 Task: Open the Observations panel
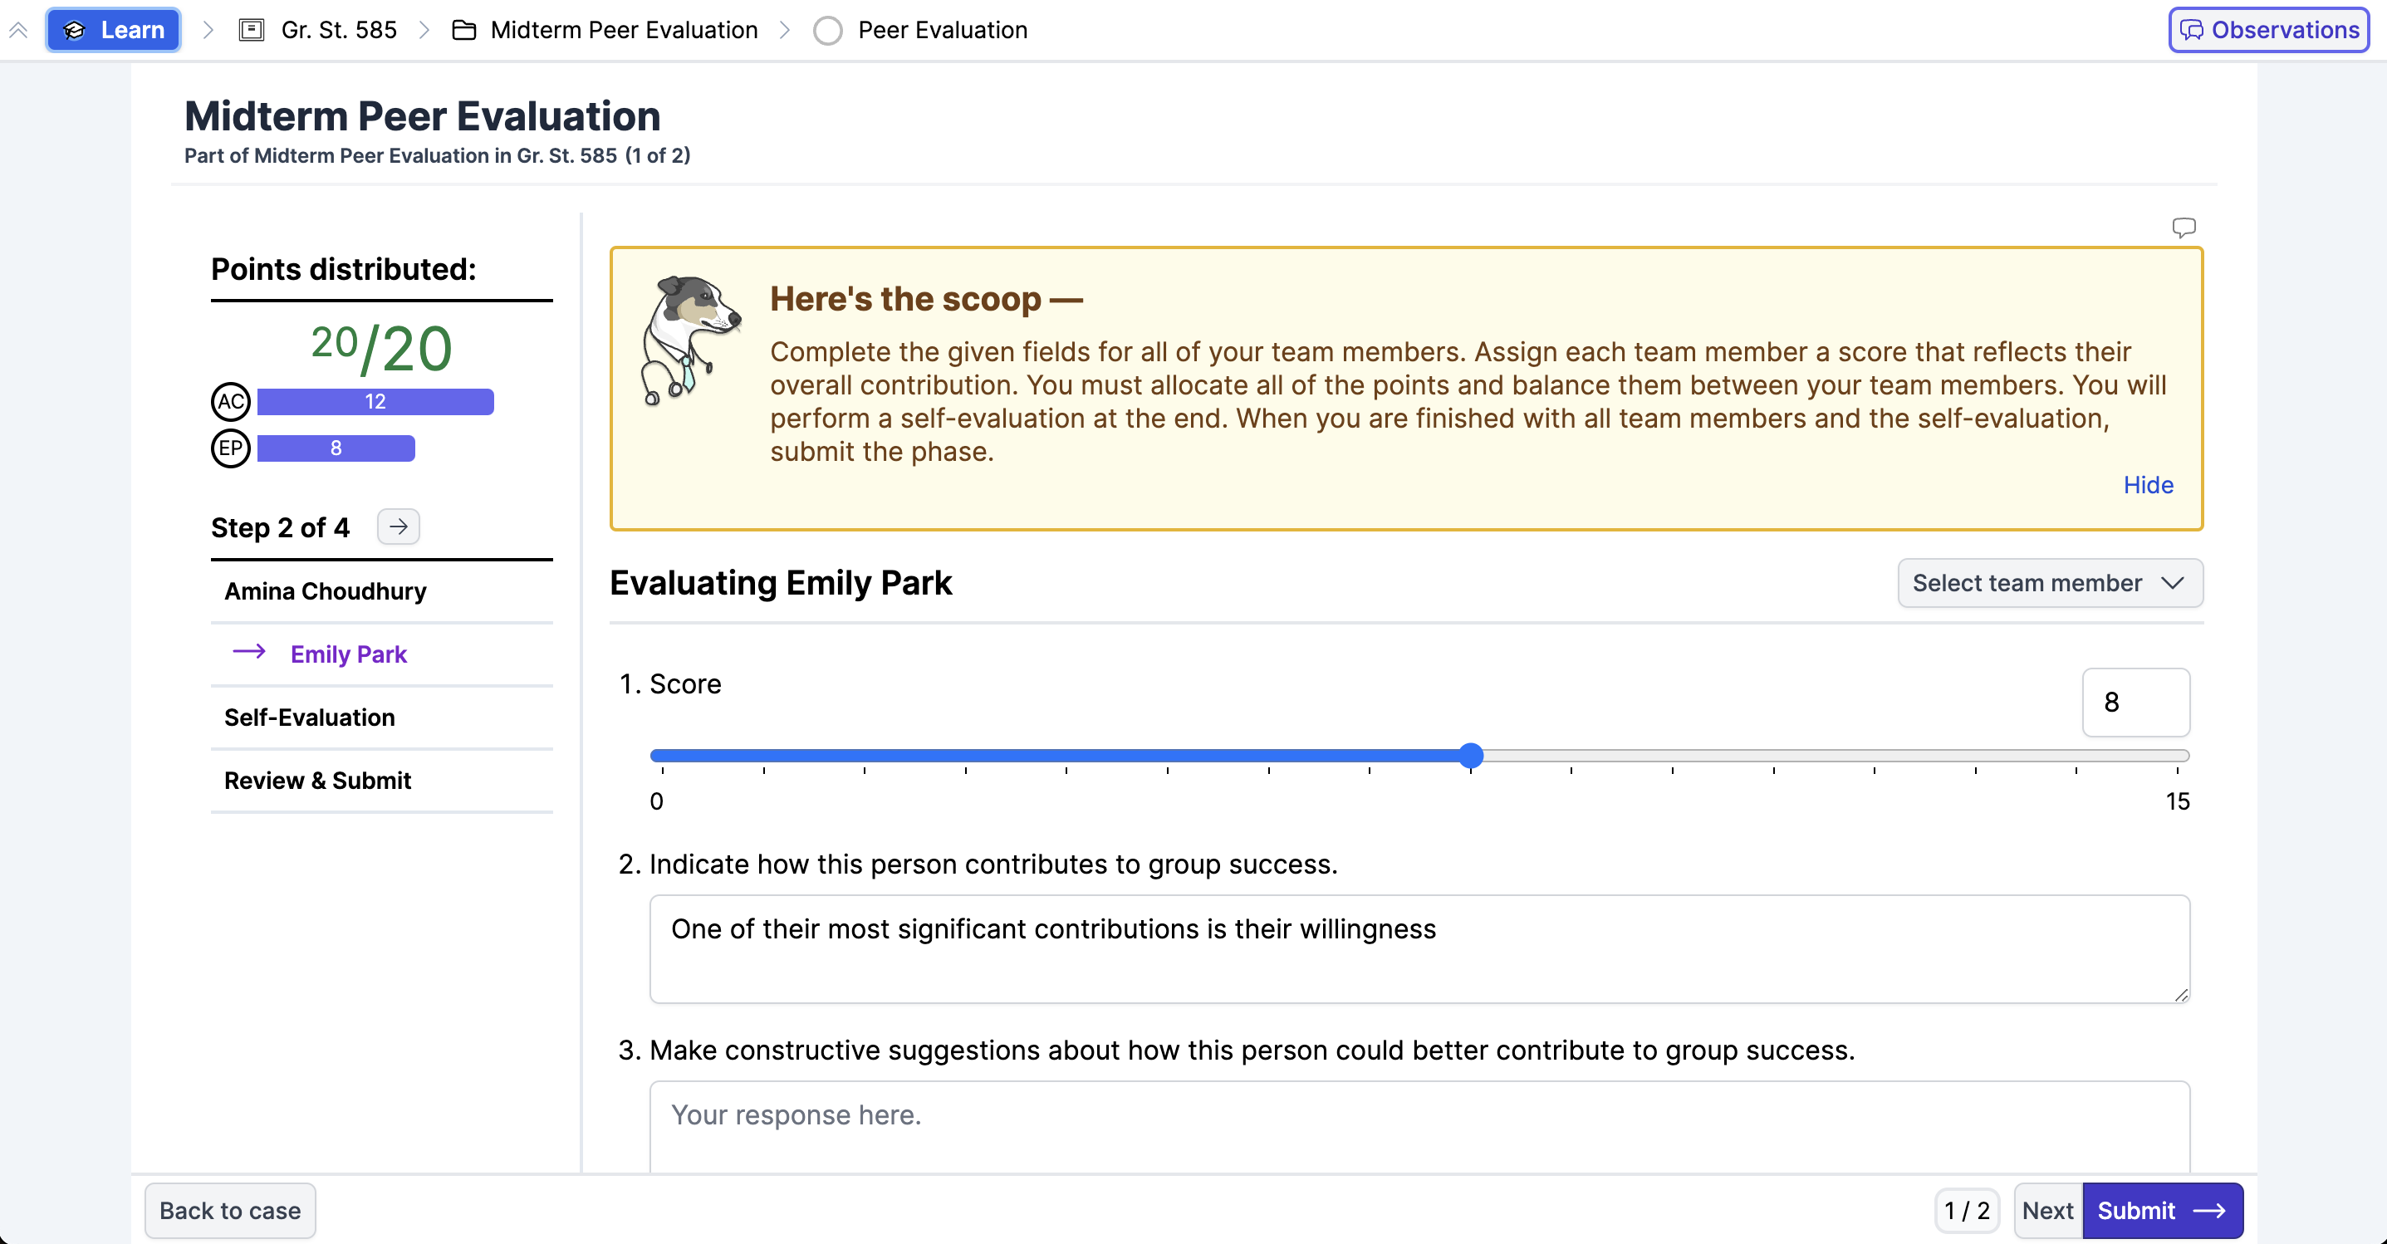(2268, 31)
